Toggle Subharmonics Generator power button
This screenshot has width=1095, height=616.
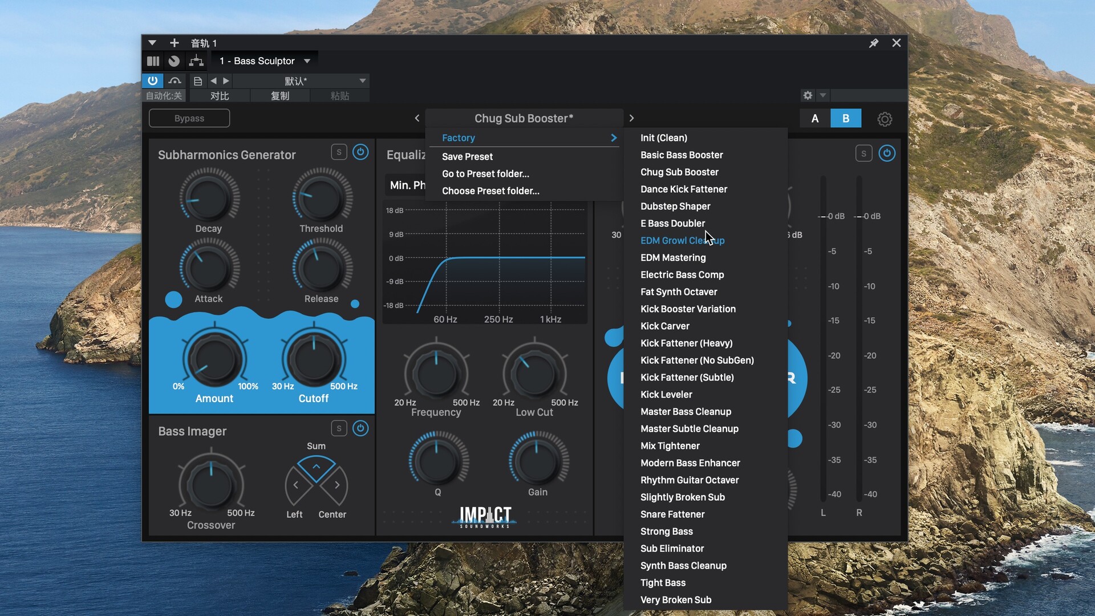click(360, 152)
